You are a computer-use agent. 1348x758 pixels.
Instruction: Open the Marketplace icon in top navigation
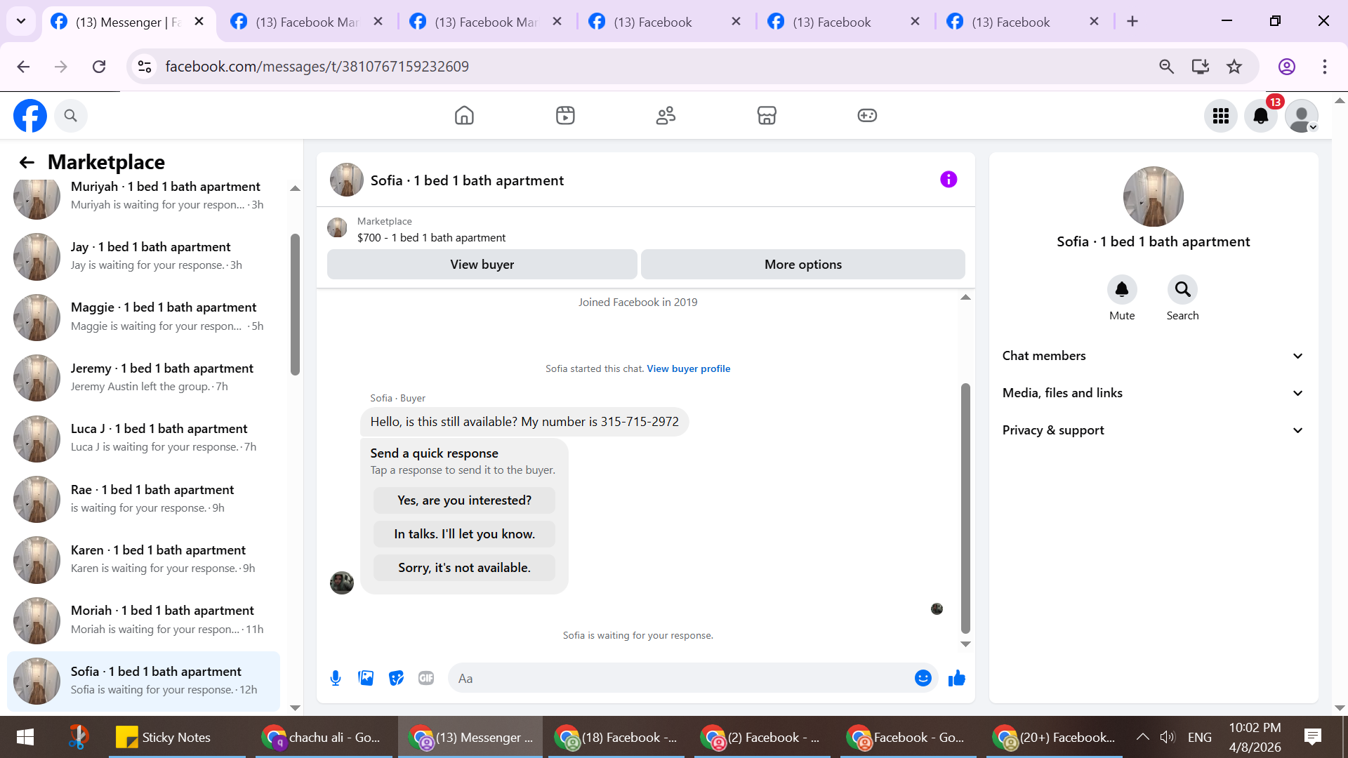[766, 115]
